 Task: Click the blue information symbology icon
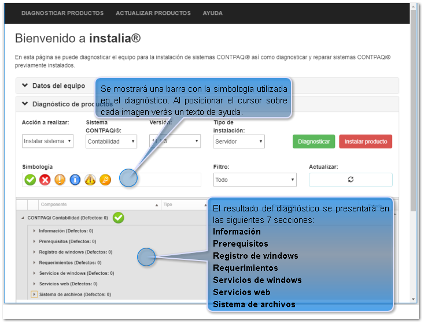pyautogui.click(x=75, y=180)
